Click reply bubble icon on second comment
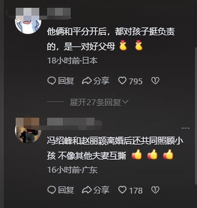This screenshot has height=208, width=197. click(51, 190)
